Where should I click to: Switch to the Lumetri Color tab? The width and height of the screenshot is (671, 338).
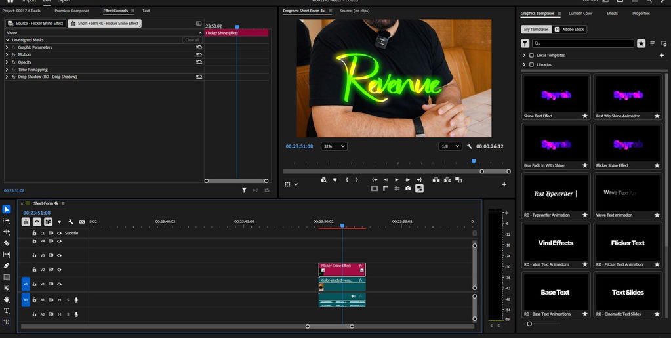[x=580, y=14]
